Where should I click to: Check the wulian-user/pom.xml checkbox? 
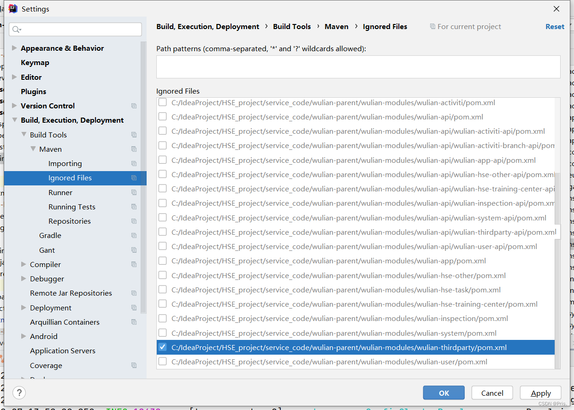pyautogui.click(x=162, y=362)
